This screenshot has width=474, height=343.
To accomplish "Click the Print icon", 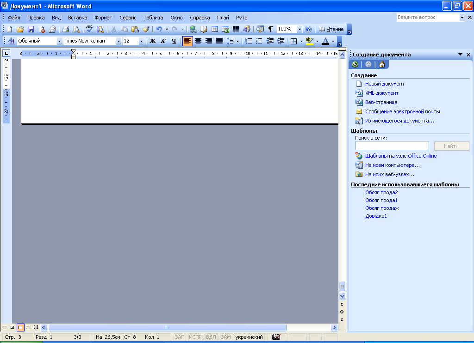I will pyautogui.click(x=66, y=29).
